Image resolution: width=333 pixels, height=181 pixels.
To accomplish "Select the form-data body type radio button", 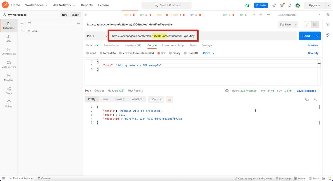I will click(x=101, y=53).
